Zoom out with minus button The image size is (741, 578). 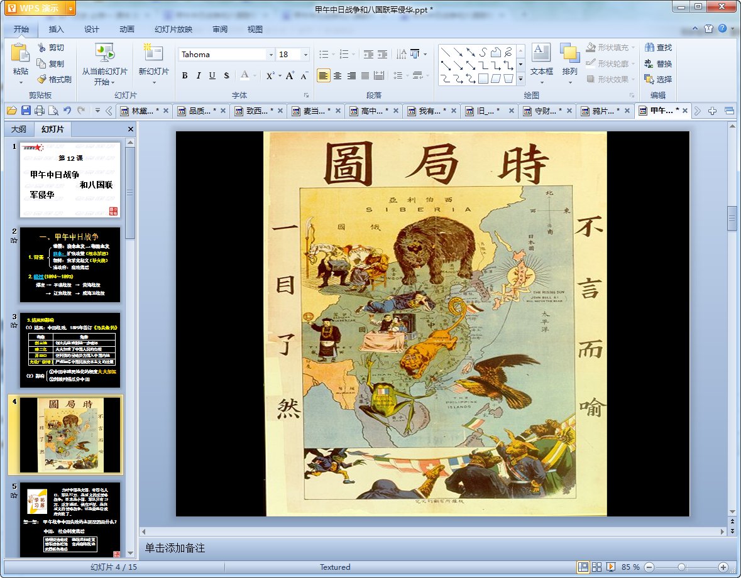(649, 567)
